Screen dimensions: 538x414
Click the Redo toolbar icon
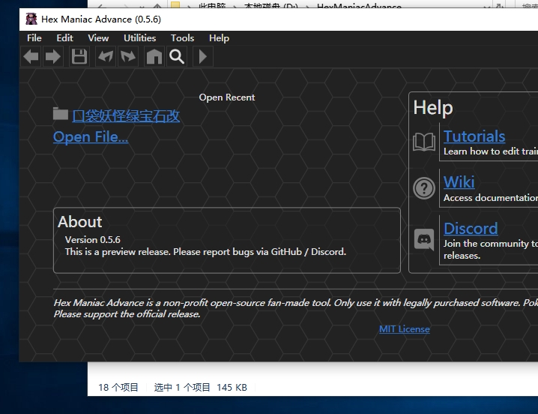click(x=128, y=57)
